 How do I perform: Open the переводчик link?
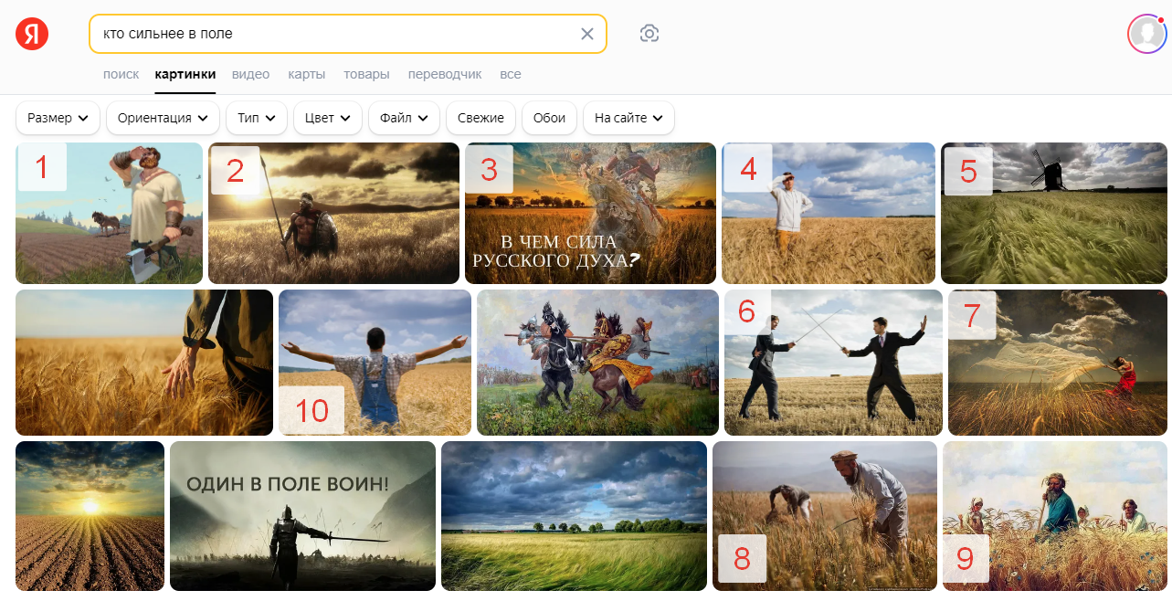(444, 74)
